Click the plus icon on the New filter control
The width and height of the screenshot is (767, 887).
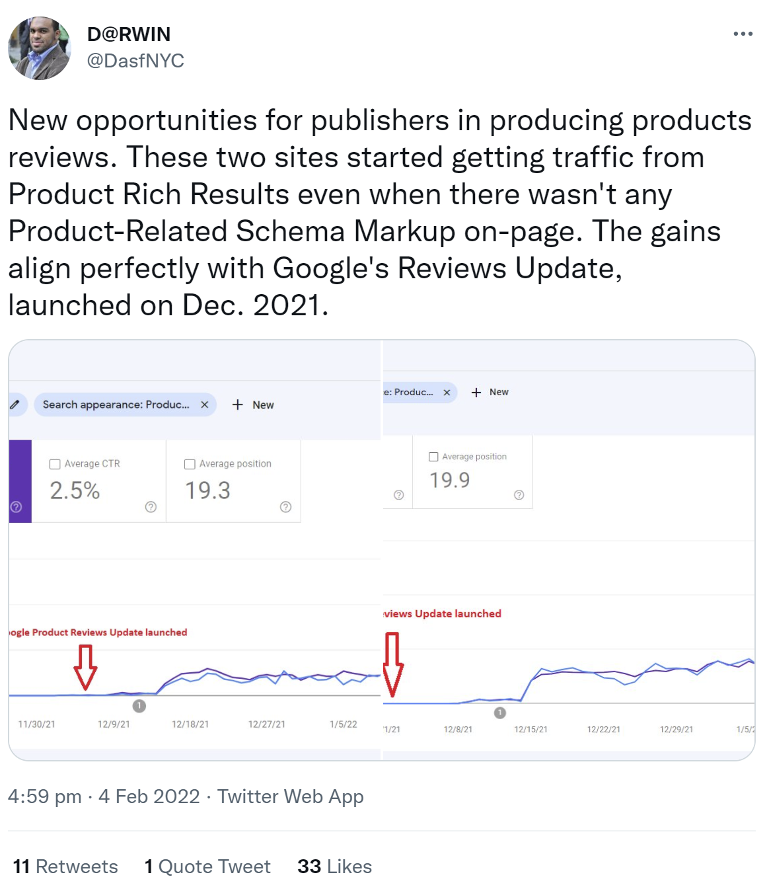(237, 405)
